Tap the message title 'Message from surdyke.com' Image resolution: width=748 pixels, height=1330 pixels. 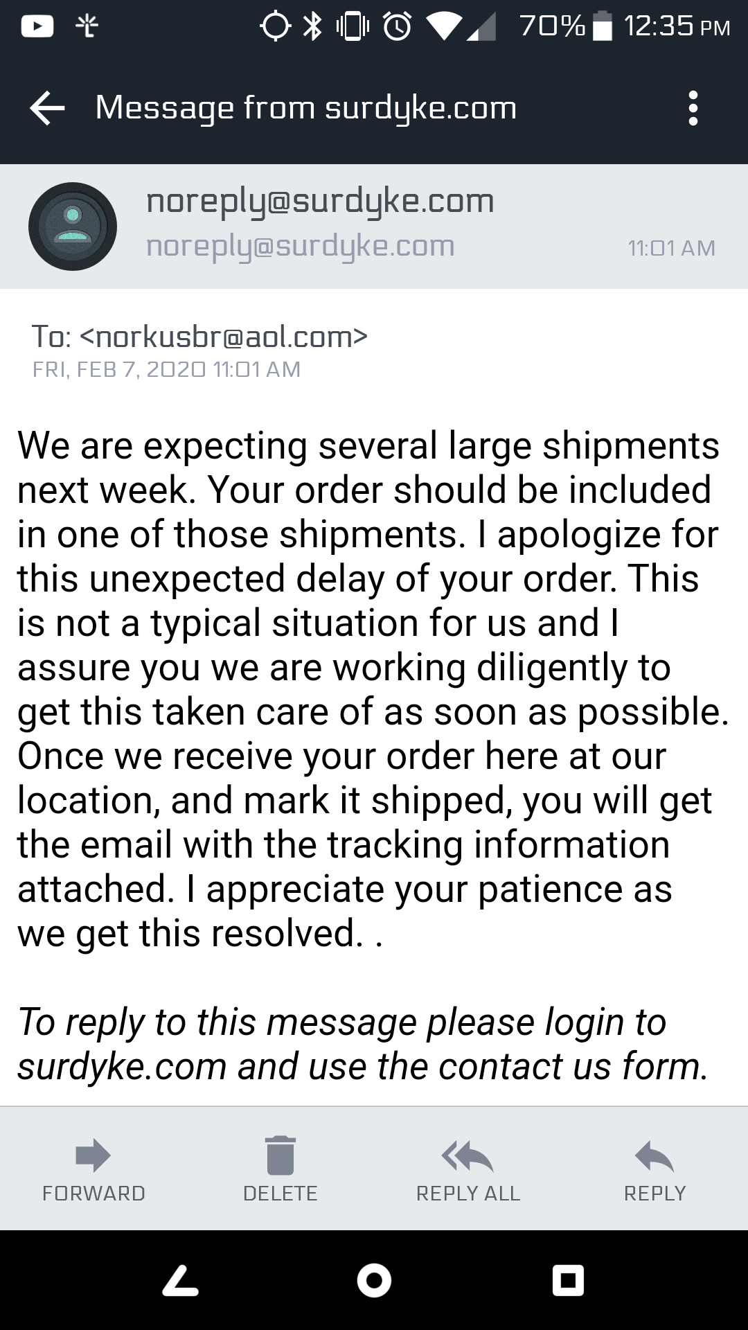point(306,108)
